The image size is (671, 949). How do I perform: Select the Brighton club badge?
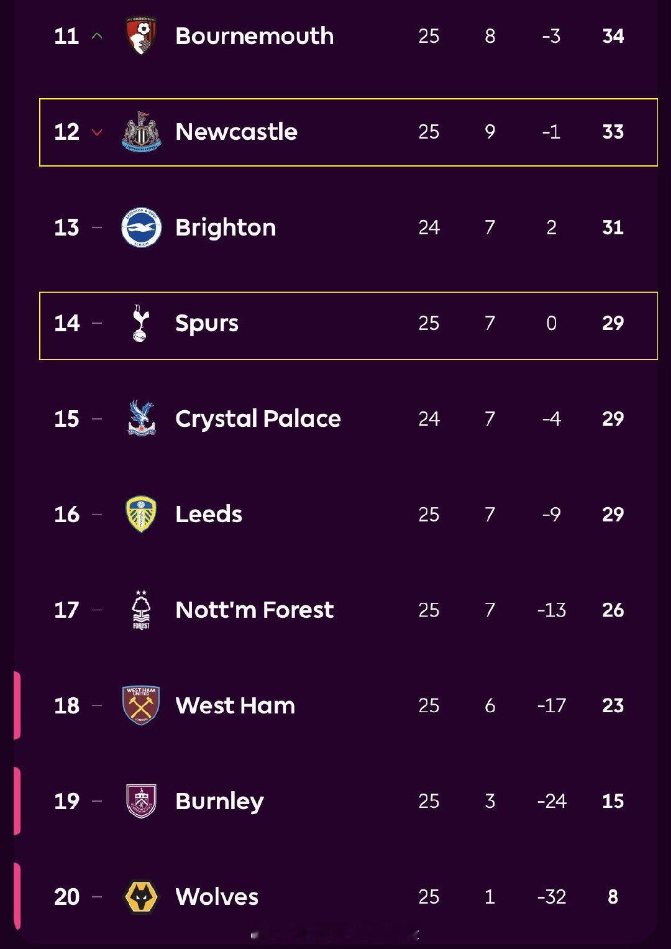pyautogui.click(x=141, y=227)
